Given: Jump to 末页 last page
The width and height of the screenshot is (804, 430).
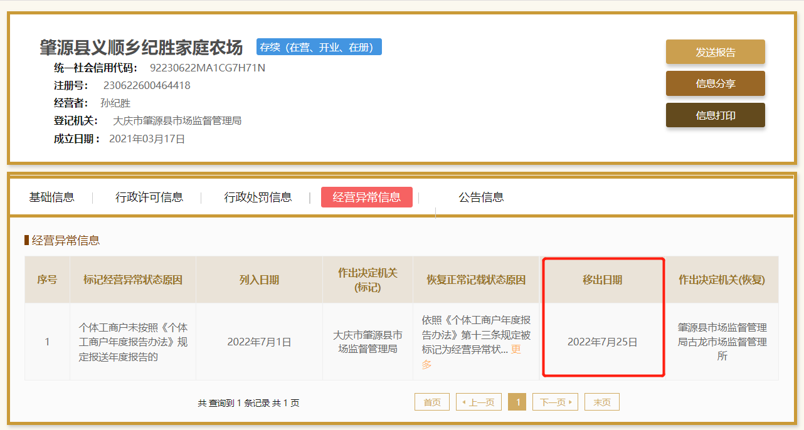Looking at the screenshot, I should [x=601, y=402].
